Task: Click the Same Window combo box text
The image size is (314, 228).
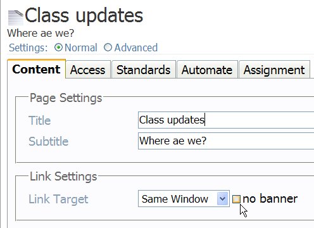Action: 175,199
